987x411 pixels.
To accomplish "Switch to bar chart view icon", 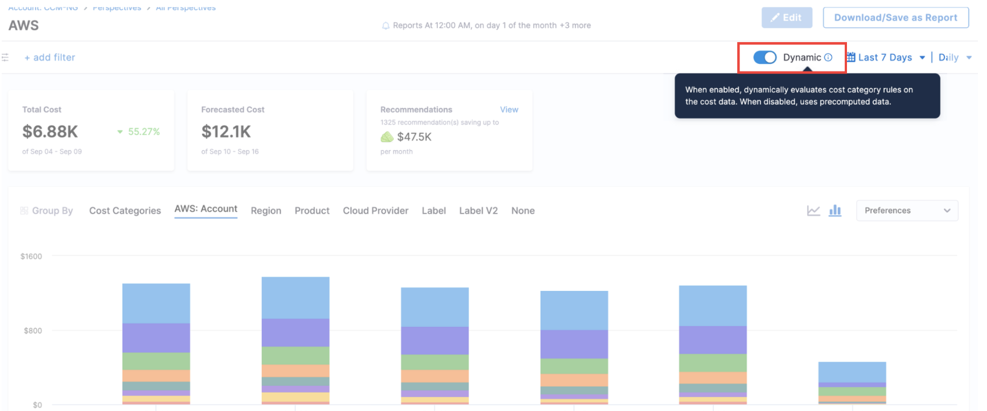I will pos(835,211).
